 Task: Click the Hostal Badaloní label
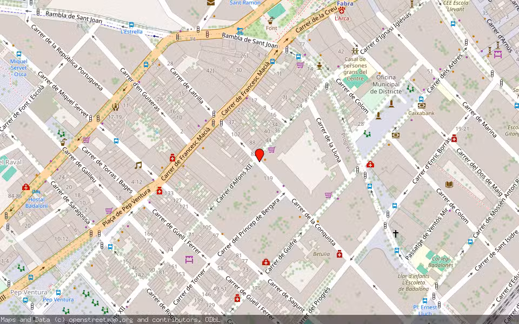coord(36,202)
